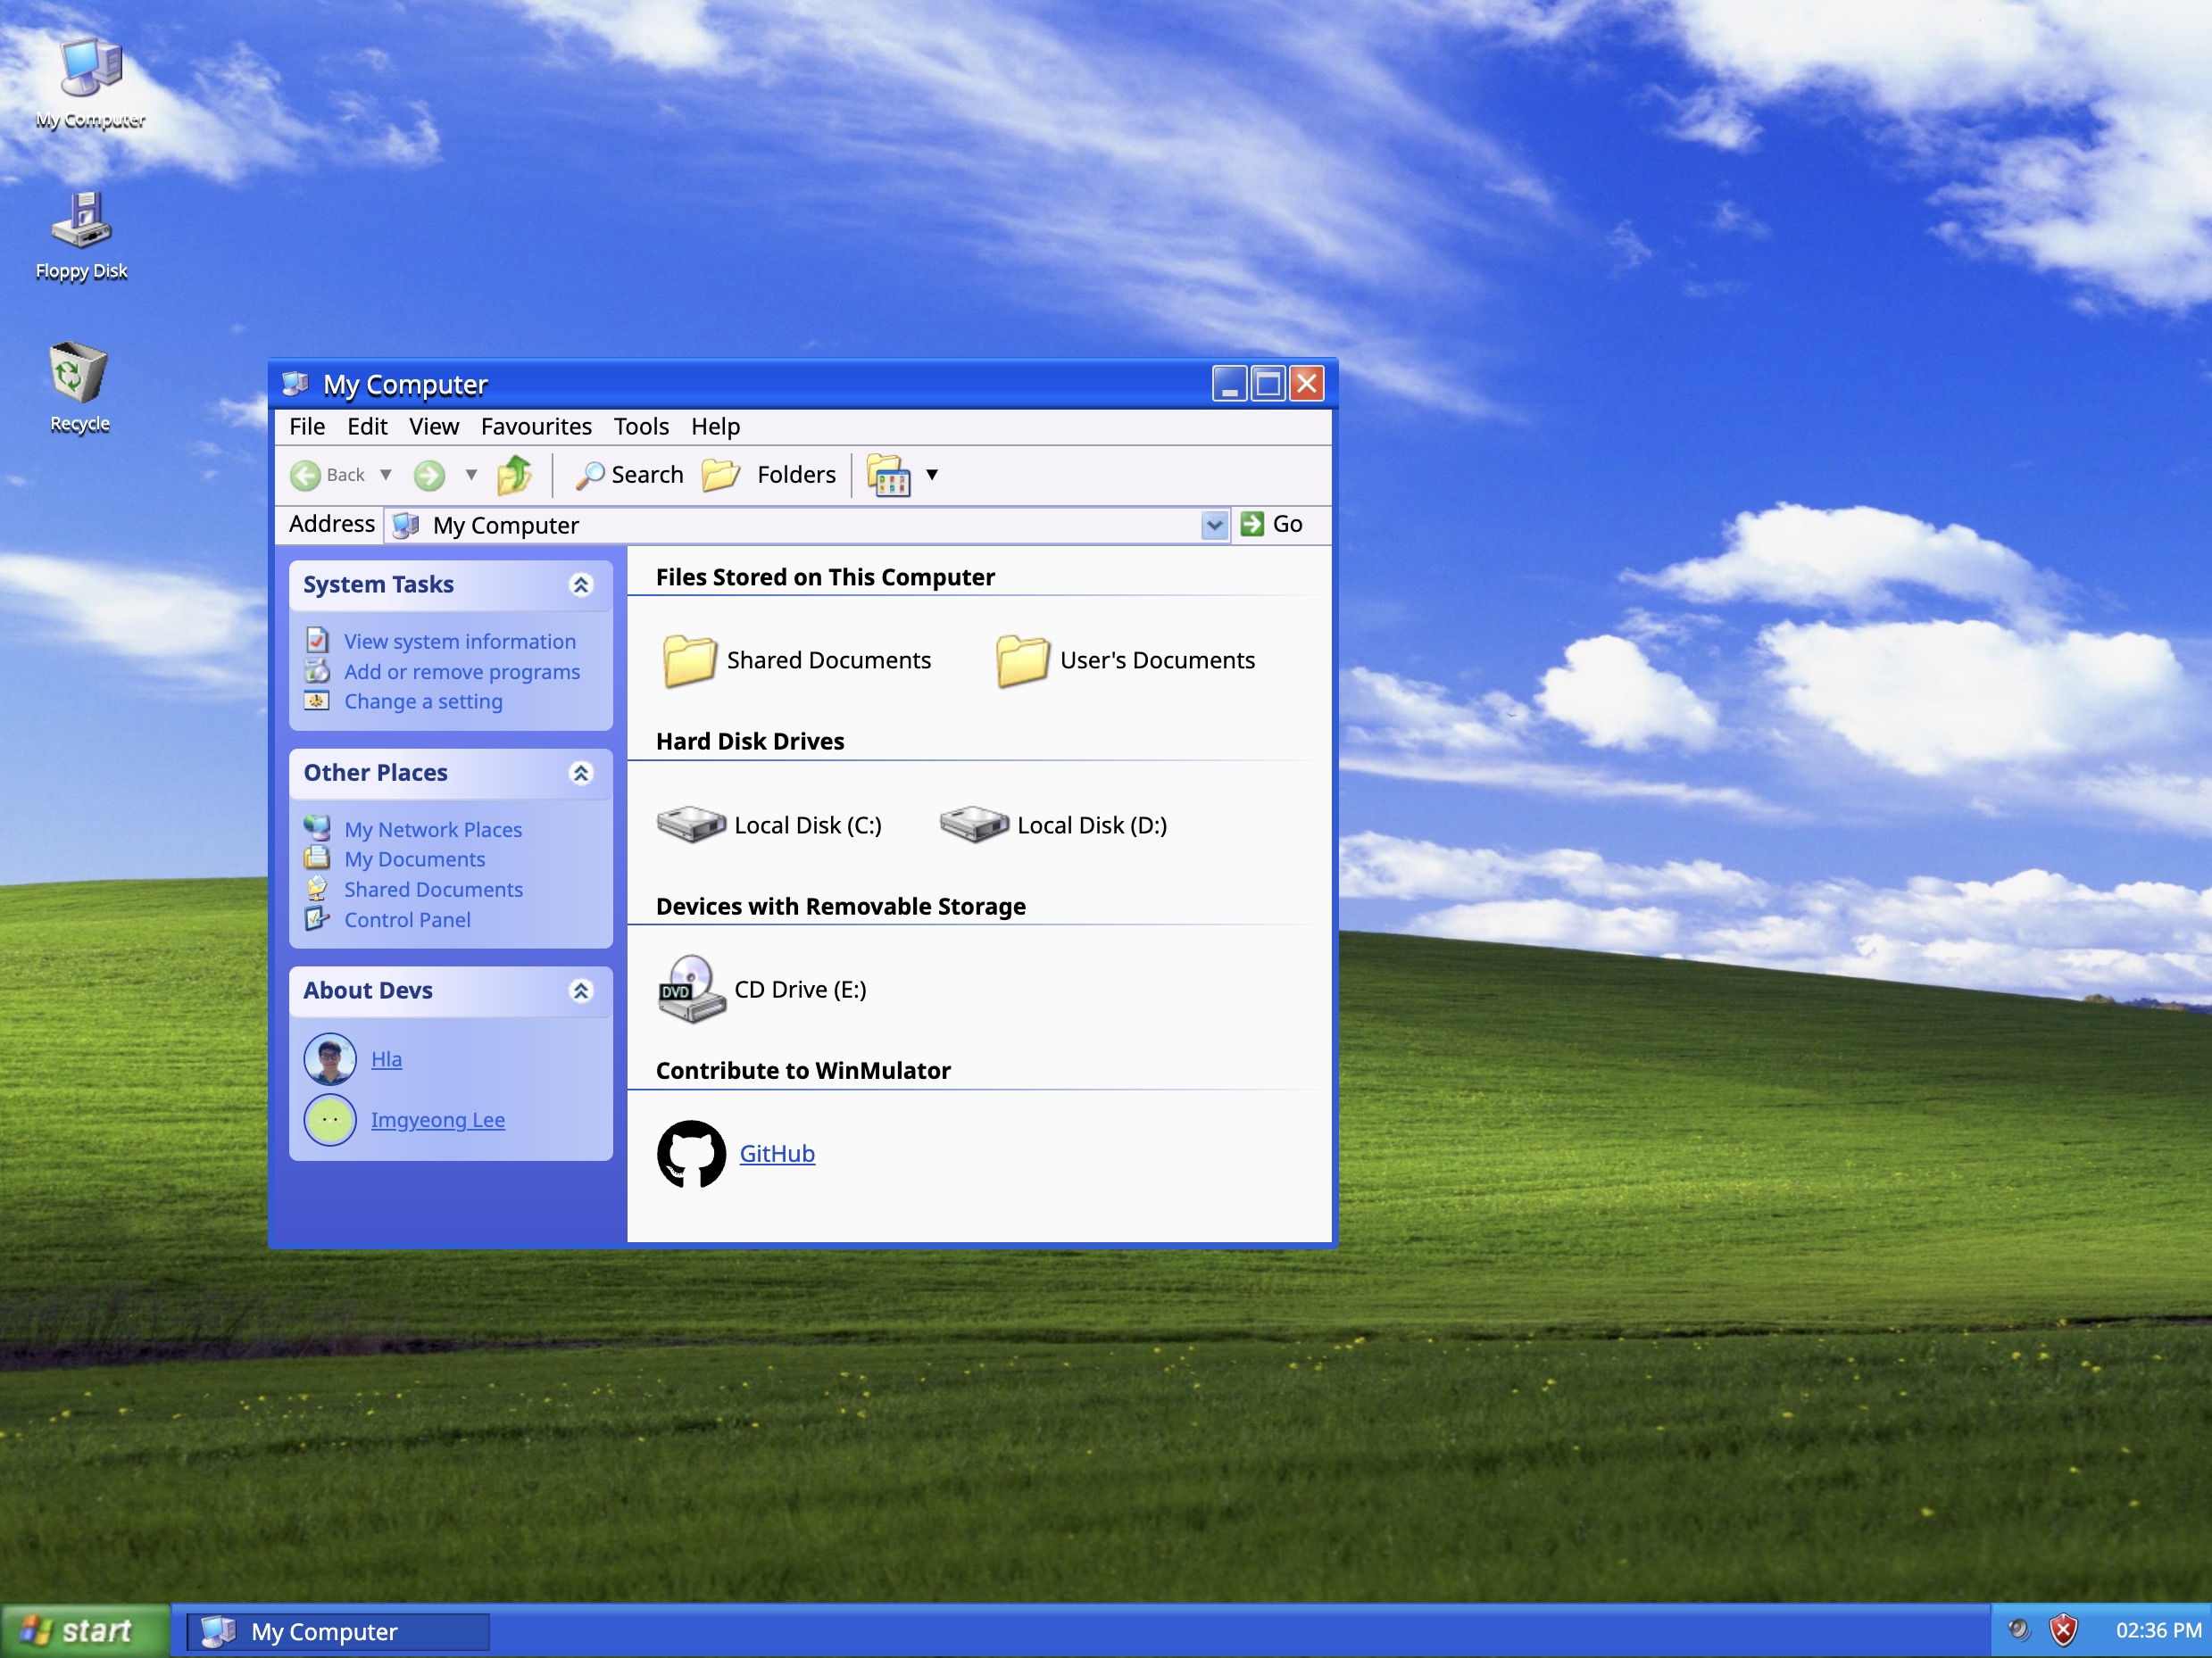Screen dimensions: 2212x1658
Task: Click the GitHub octocat logo
Action: pos(691,1153)
